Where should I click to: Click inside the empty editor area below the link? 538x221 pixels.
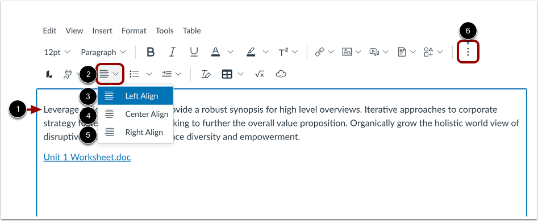281,190
